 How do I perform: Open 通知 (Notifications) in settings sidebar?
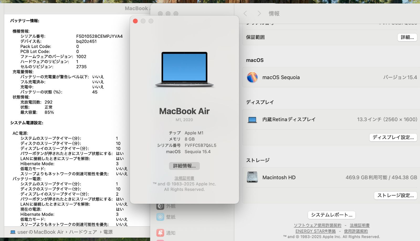(166, 233)
